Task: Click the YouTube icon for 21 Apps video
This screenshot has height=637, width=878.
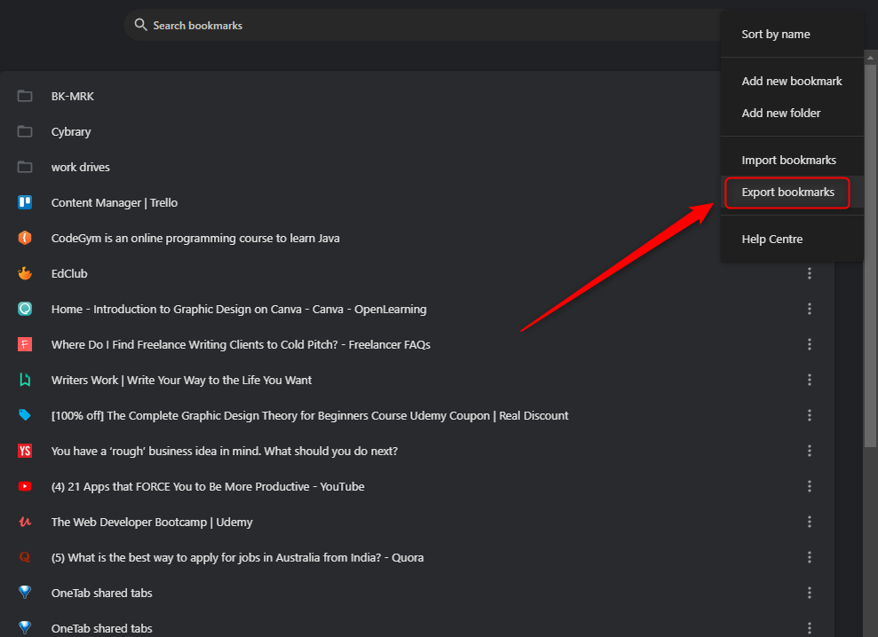Action: (x=25, y=486)
